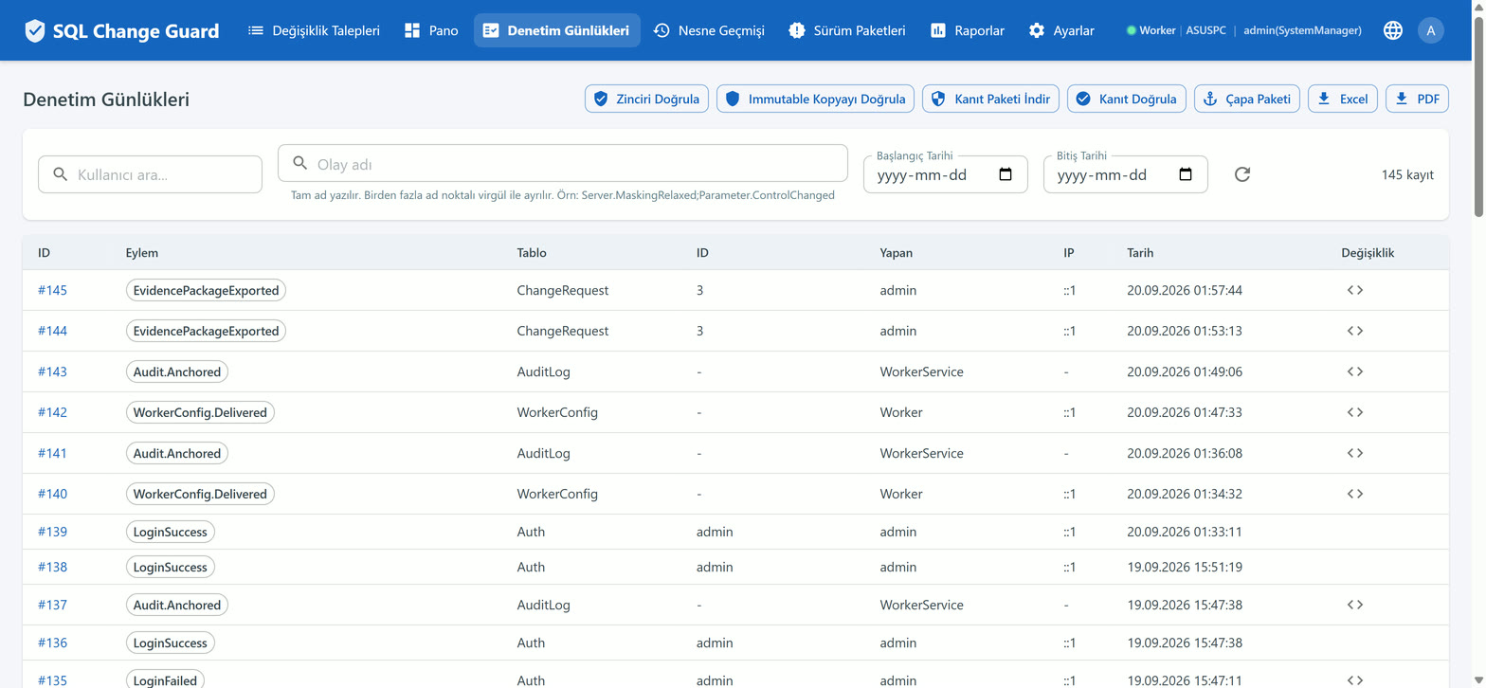The height and width of the screenshot is (688, 1486).
Task: Focus the Kullanıcı ara search field
Action: point(150,174)
